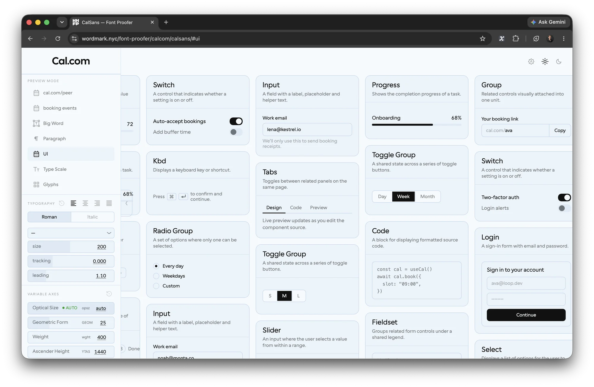This screenshot has height=387, width=594.
Task: Click Ask Gemini button
Action: (548, 22)
